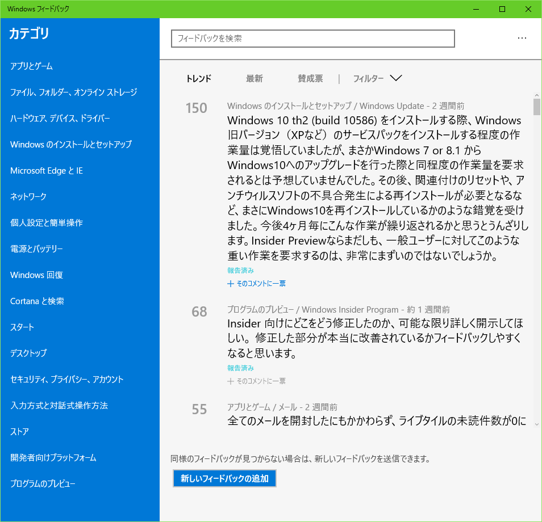Click the 150 vote count
Screen dimensions: 542x522
(x=197, y=108)
